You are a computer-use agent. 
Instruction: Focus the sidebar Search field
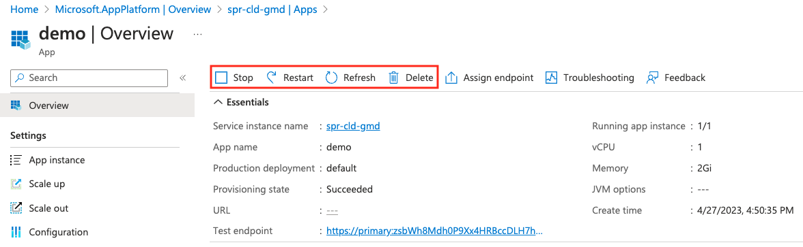tap(89, 78)
